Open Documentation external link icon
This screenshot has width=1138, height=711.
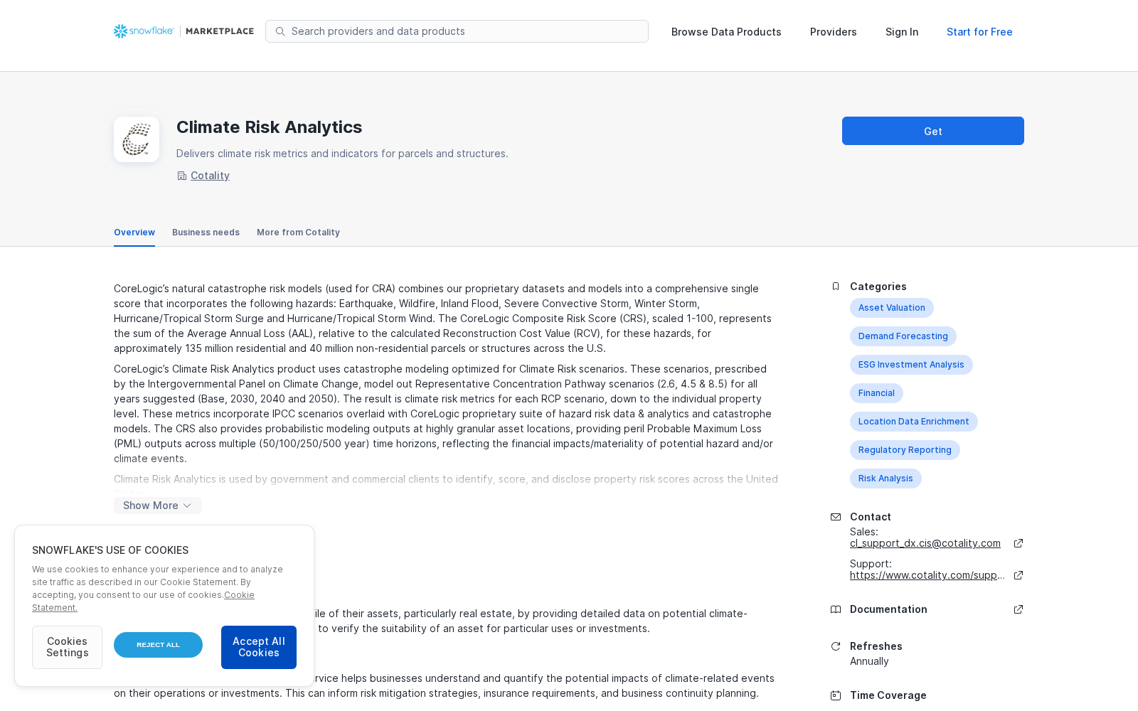coord(1019,609)
